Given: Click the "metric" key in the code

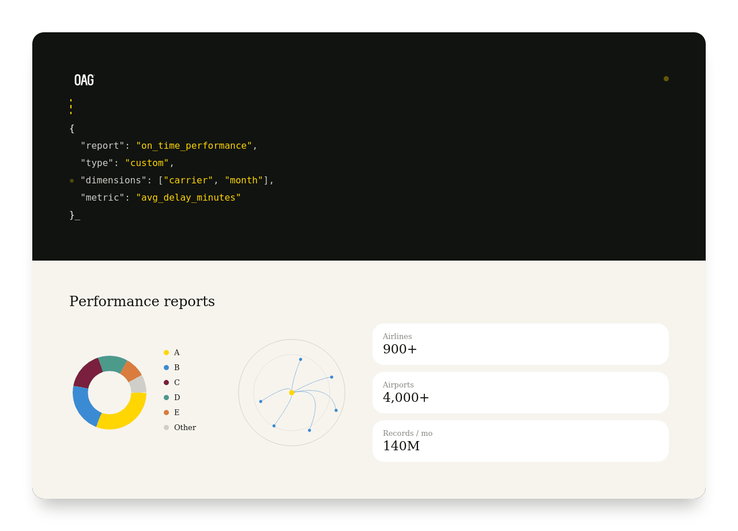Looking at the screenshot, I should [x=103, y=198].
